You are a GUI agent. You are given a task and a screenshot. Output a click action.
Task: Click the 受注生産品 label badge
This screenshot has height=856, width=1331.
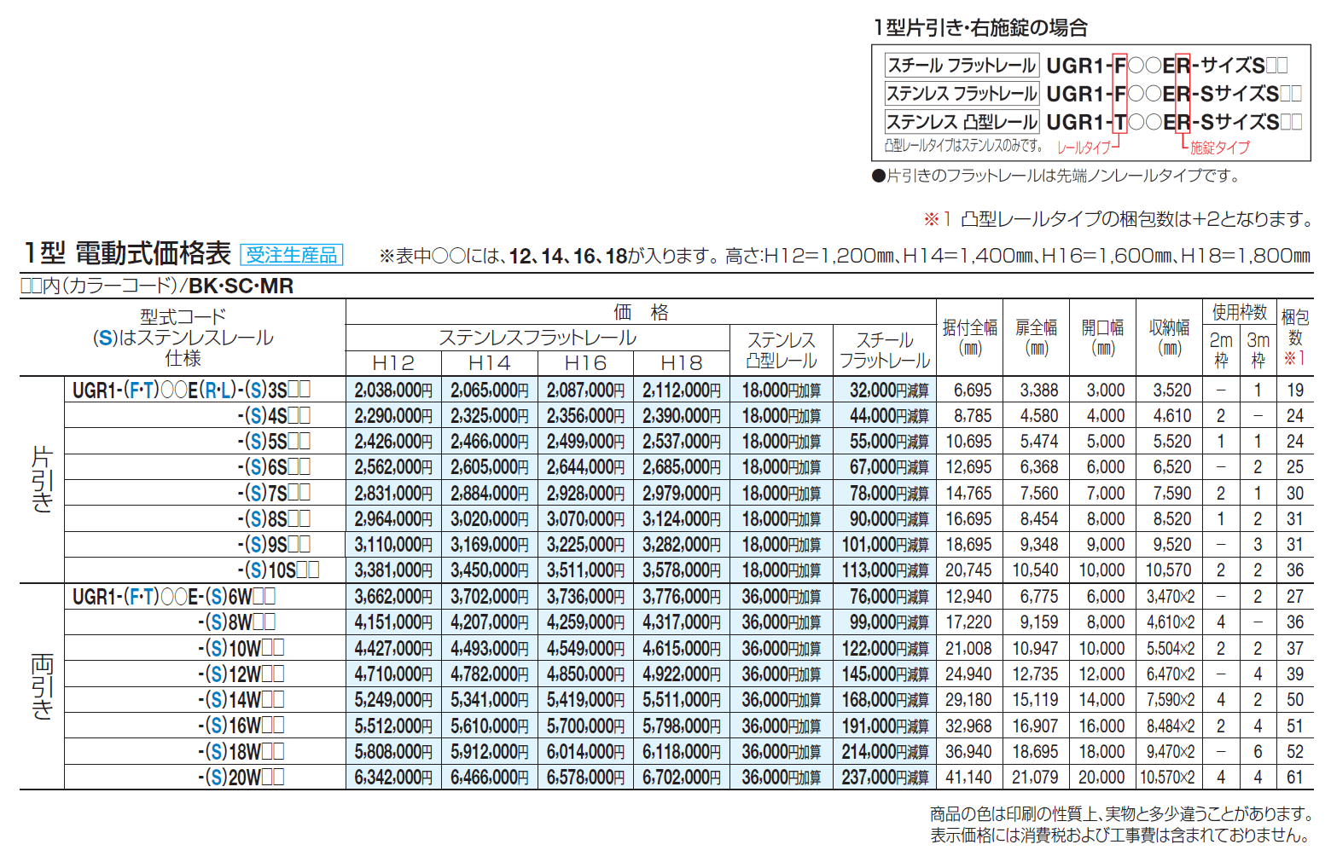click(x=290, y=253)
